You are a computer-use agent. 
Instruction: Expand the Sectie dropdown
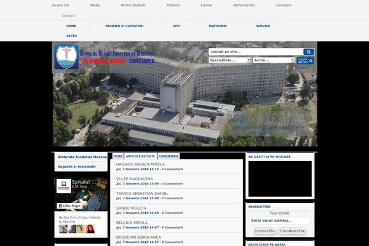tap(273, 60)
